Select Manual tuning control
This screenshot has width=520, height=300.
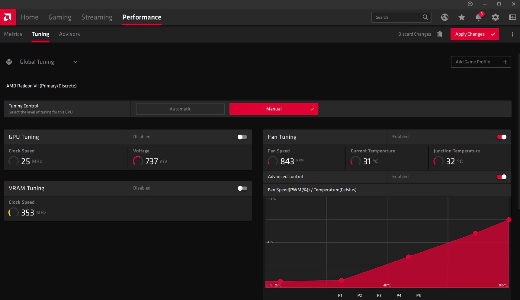pos(274,109)
